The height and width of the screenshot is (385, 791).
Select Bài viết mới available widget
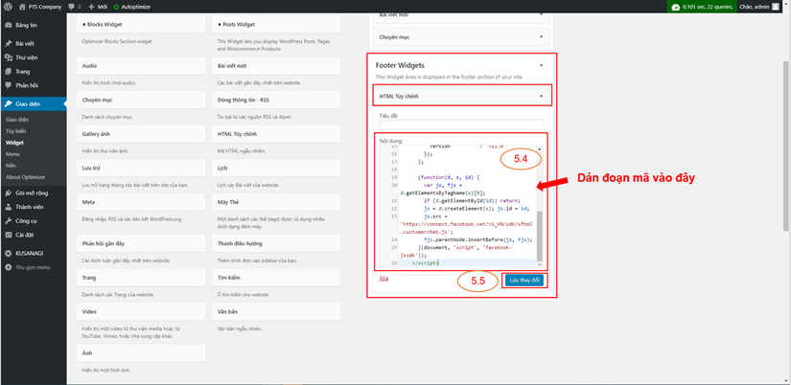(276, 66)
